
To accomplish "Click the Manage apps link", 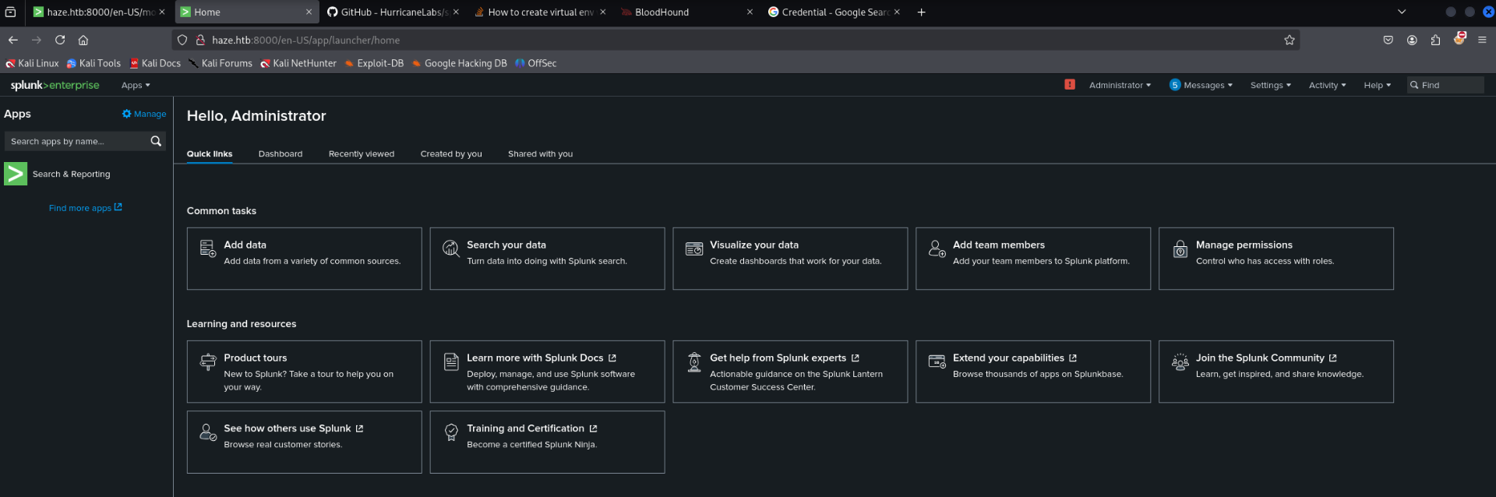I will pos(144,114).
